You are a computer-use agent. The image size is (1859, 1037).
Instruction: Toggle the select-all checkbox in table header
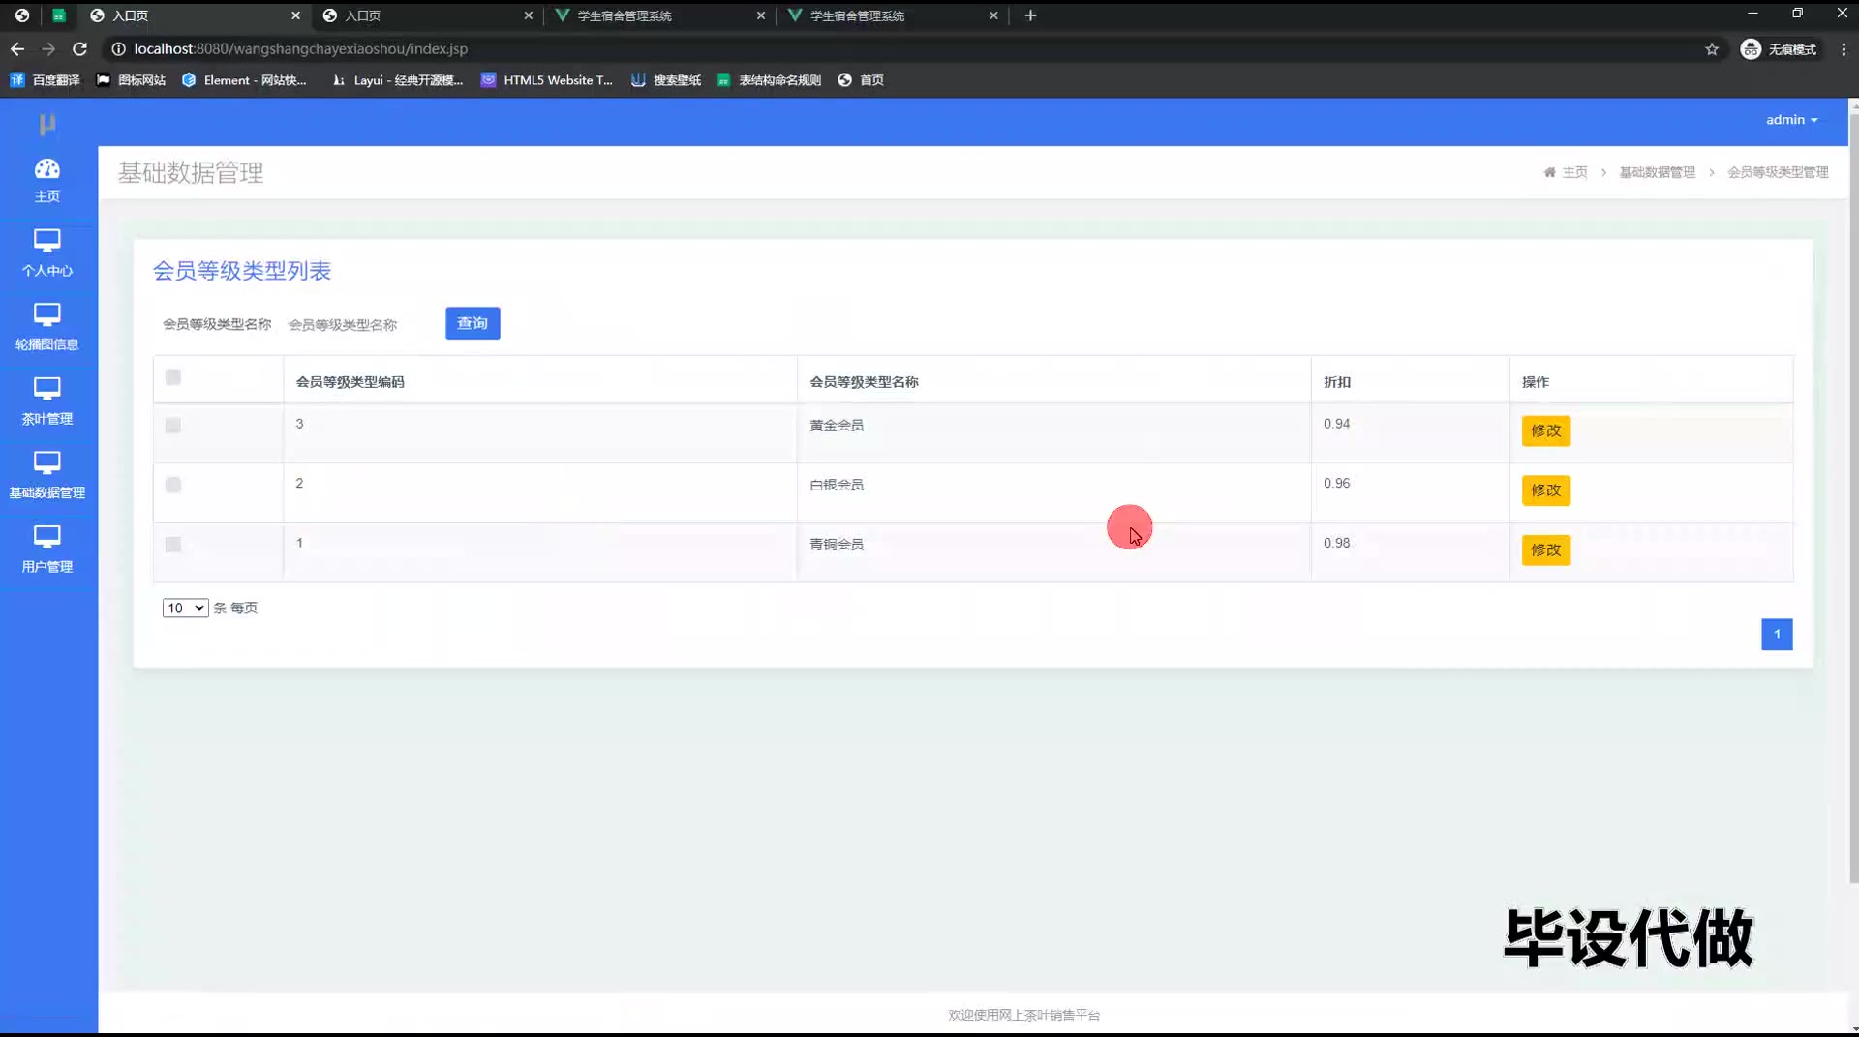[x=173, y=377]
